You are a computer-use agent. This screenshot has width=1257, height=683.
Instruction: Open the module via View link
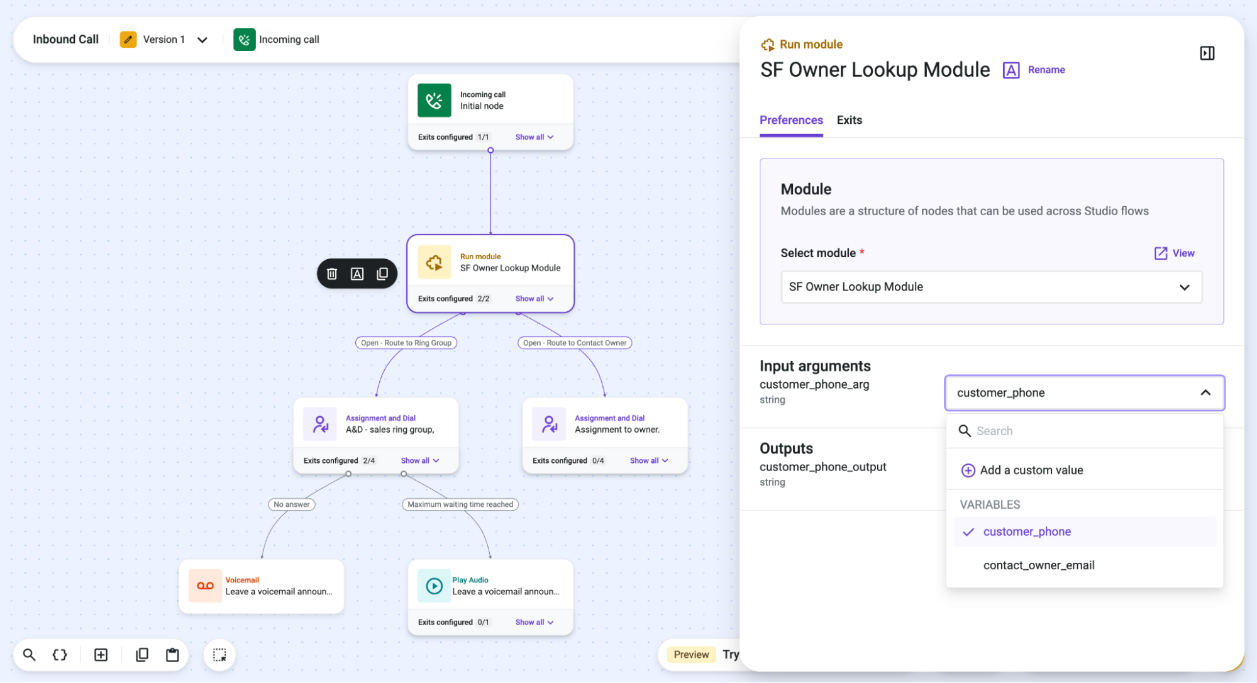(1174, 253)
